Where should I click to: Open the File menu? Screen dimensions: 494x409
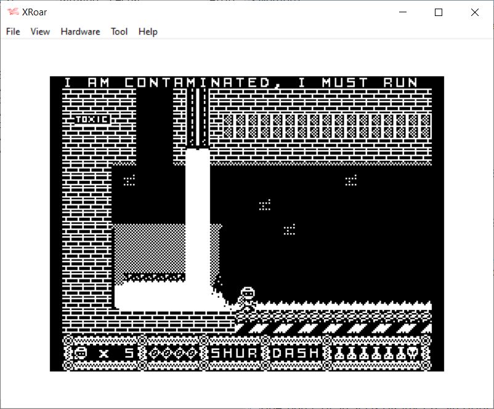tap(13, 31)
